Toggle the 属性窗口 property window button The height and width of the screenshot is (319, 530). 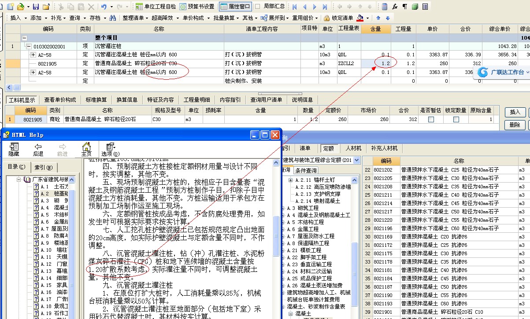click(x=235, y=7)
